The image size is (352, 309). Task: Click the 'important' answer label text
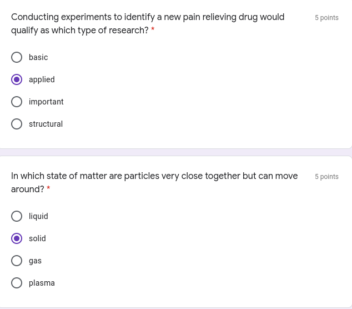click(46, 102)
